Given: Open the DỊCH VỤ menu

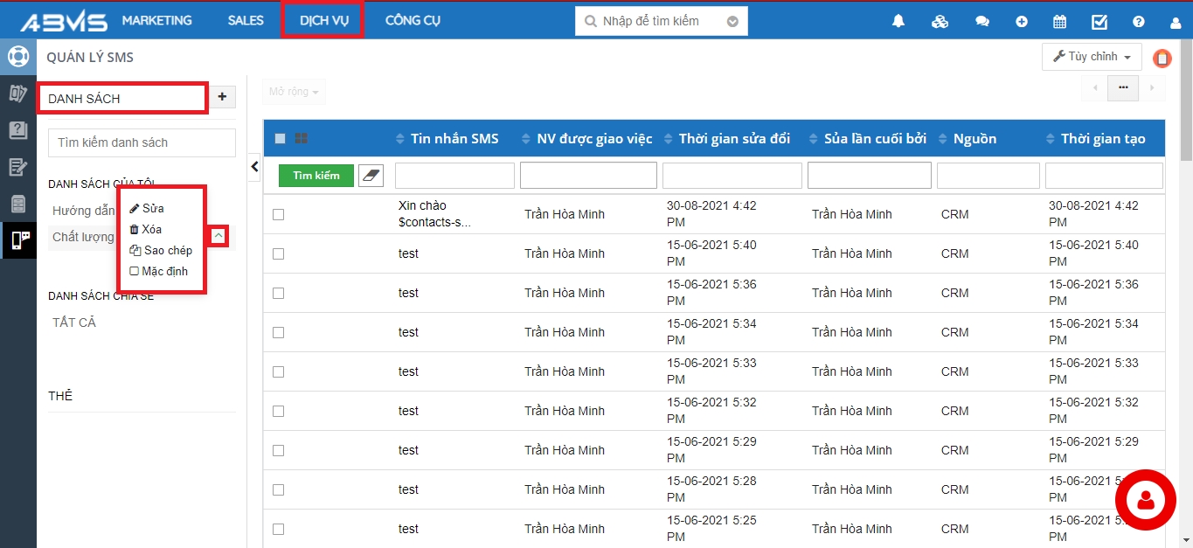Looking at the screenshot, I should pos(323,21).
